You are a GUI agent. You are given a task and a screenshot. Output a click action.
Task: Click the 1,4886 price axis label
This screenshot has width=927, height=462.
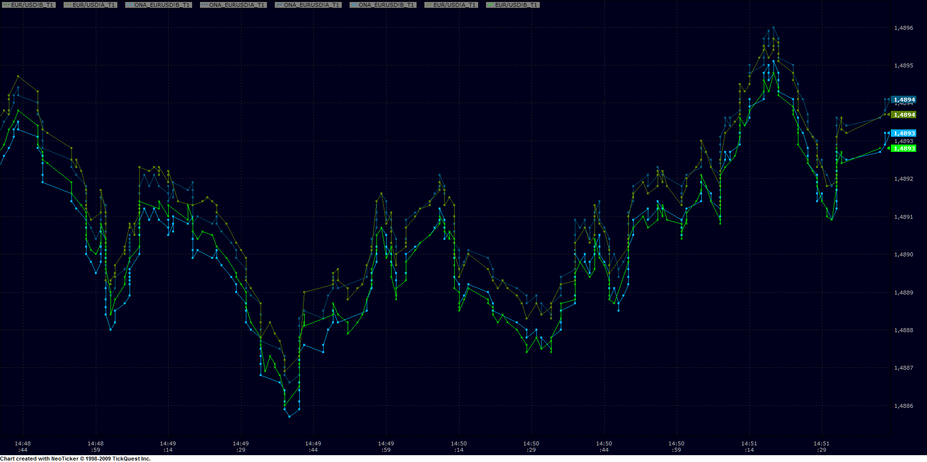tap(904, 406)
